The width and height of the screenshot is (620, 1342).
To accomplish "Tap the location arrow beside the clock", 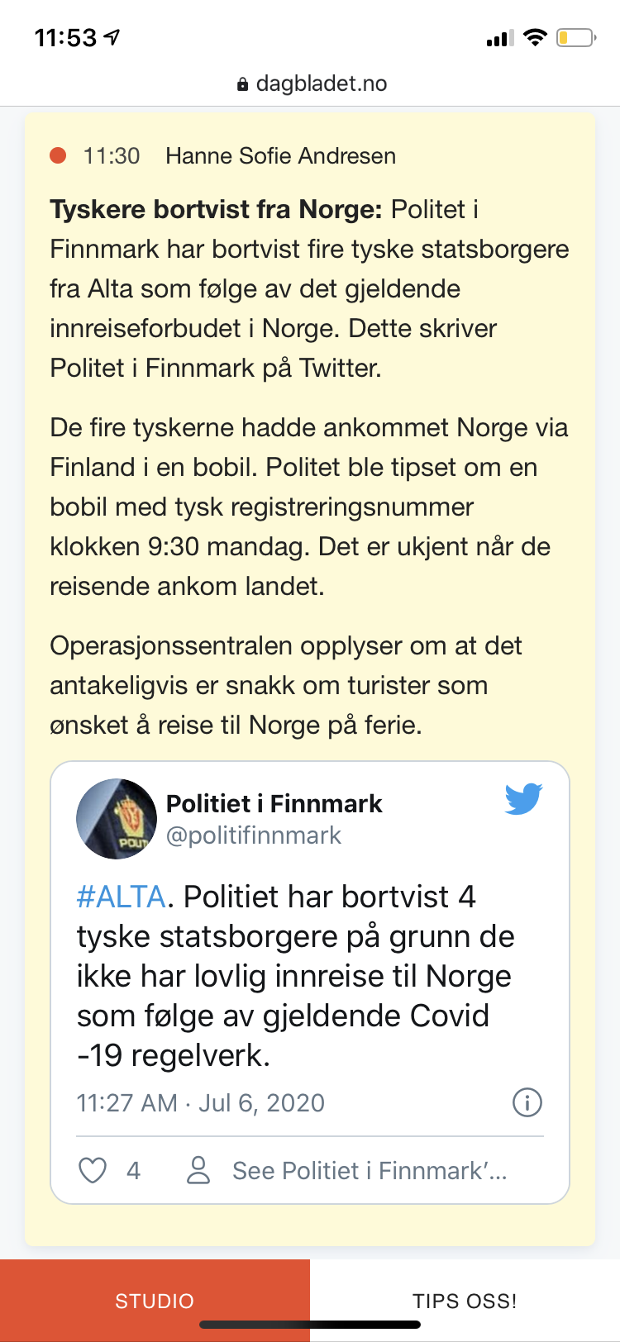I will click(x=112, y=37).
